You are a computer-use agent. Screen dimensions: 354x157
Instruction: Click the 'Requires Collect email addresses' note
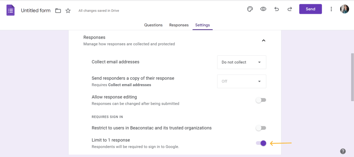point(121,85)
